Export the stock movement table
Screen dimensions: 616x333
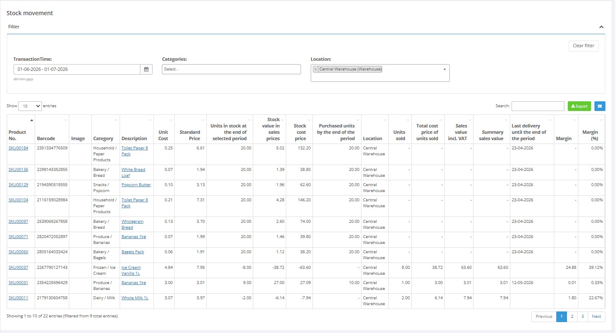[x=579, y=106]
